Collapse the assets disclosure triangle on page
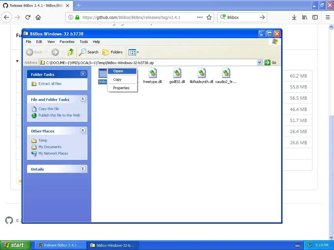Viewport: 334px width, 250px height. [17, 61]
